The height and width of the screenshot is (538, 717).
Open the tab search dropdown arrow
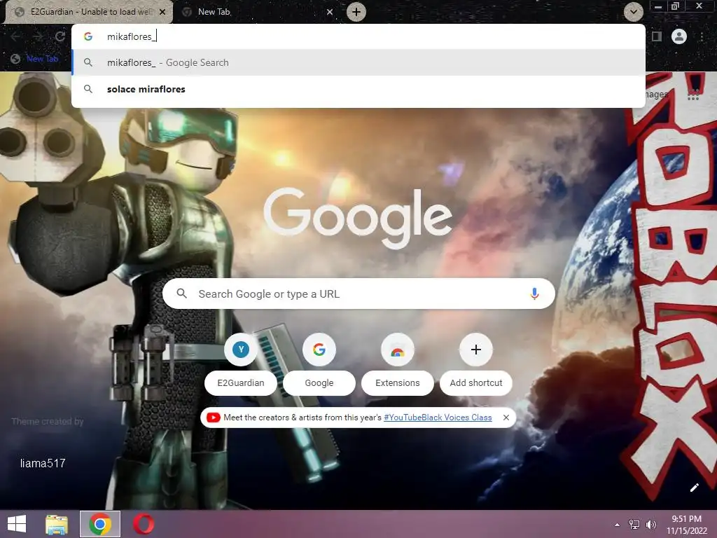[x=633, y=12]
